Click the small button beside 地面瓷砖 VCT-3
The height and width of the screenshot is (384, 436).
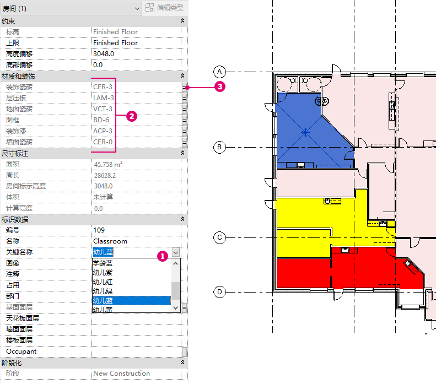[184, 109]
